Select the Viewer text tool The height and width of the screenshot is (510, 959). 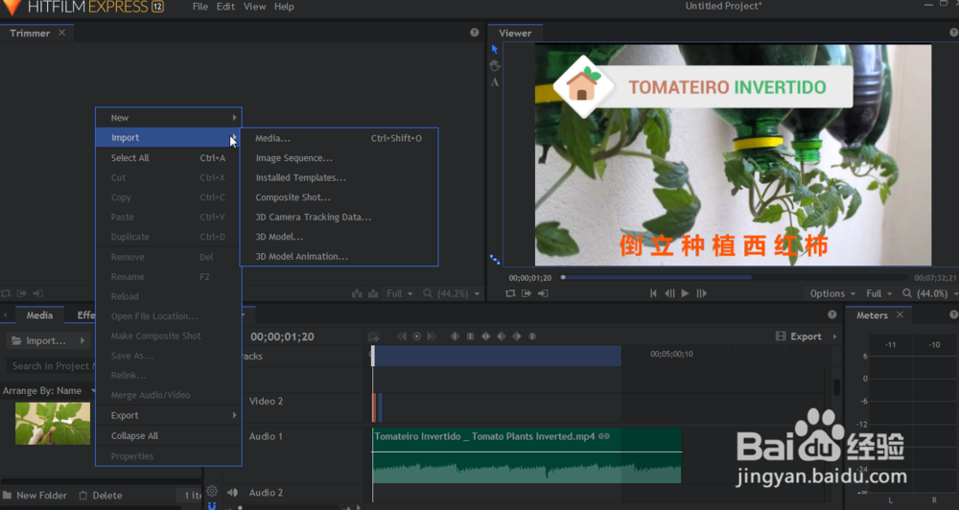coord(495,81)
